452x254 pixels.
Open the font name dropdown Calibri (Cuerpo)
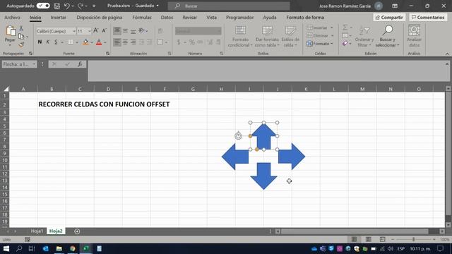pos(73,31)
